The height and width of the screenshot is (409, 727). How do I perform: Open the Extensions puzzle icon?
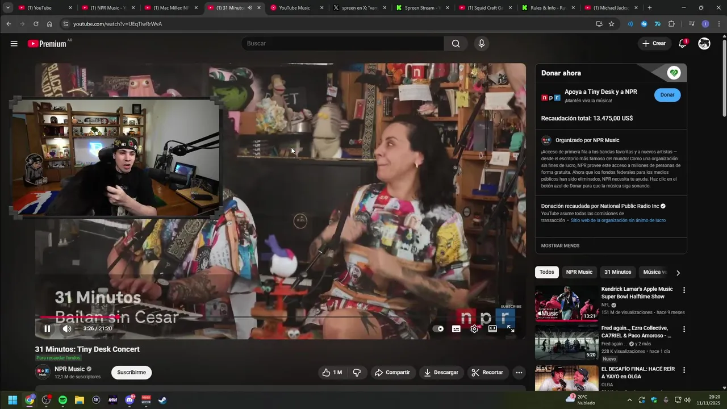tap(671, 24)
